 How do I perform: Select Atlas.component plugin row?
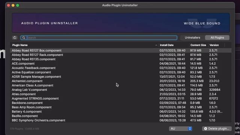[121, 94]
